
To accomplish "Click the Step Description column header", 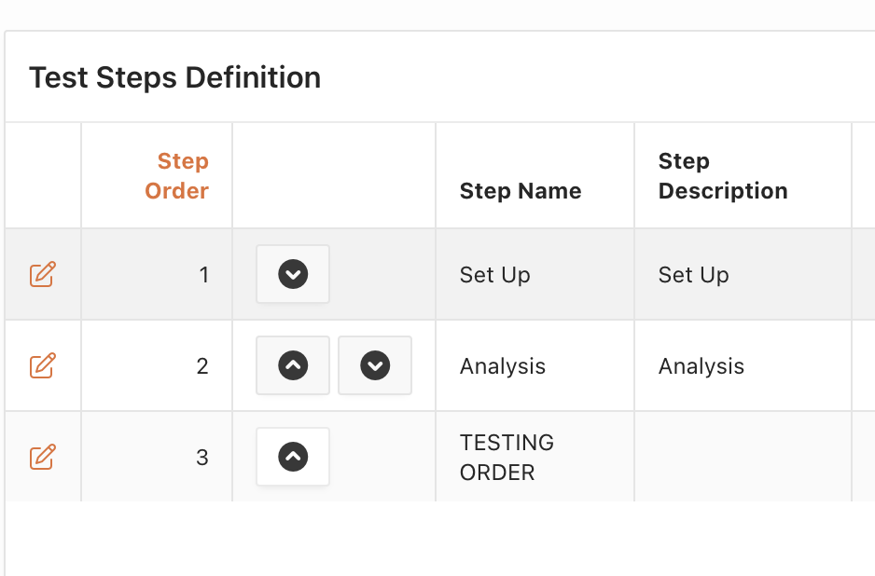I will 722,176.
